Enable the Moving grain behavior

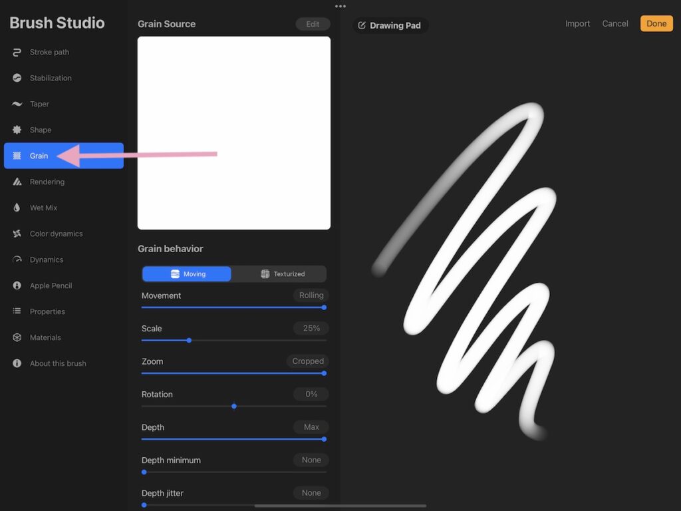point(186,273)
